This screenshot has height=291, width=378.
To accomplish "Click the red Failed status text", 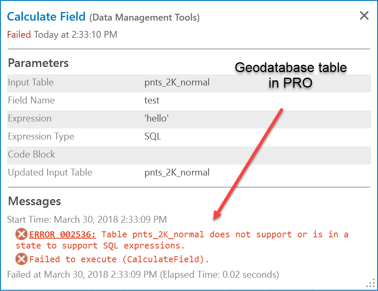I will coord(19,34).
